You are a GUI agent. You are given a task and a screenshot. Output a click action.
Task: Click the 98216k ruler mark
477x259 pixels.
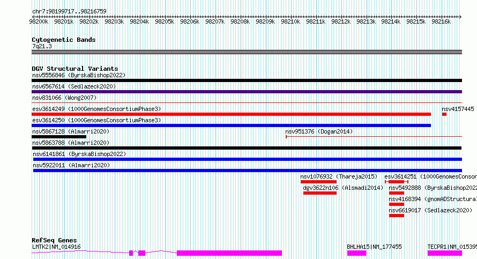point(441,21)
